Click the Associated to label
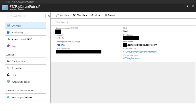The image size is (196, 111). click(x=129, y=48)
